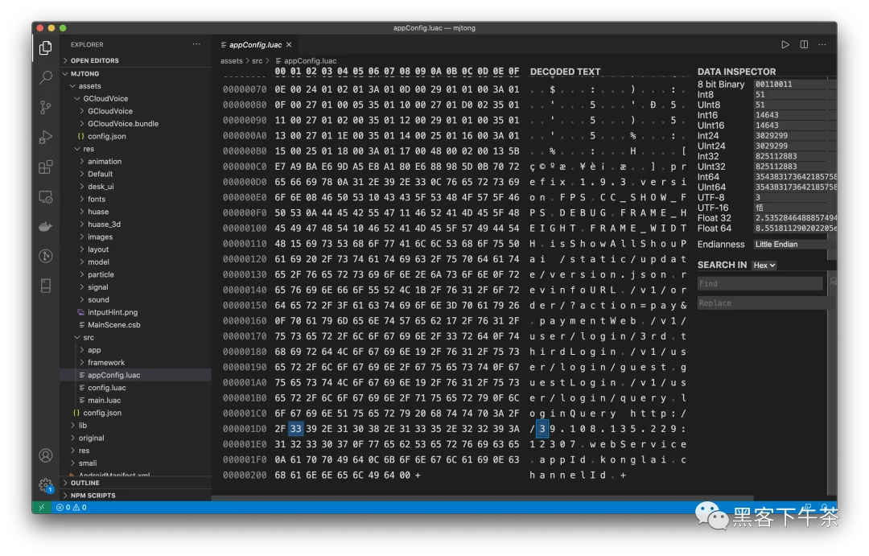This screenshot has width=869, height=556.
Task: Collapse the assets folder
Action: click(136, 86)
